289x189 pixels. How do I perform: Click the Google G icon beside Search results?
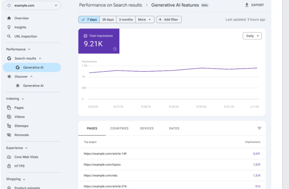point(9,58)
